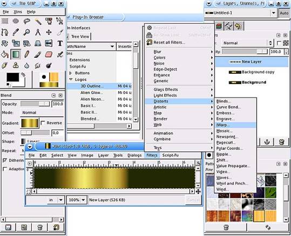291x236 pixels.
Task: Click the delete layer trash icon
Action: (281, 142)
